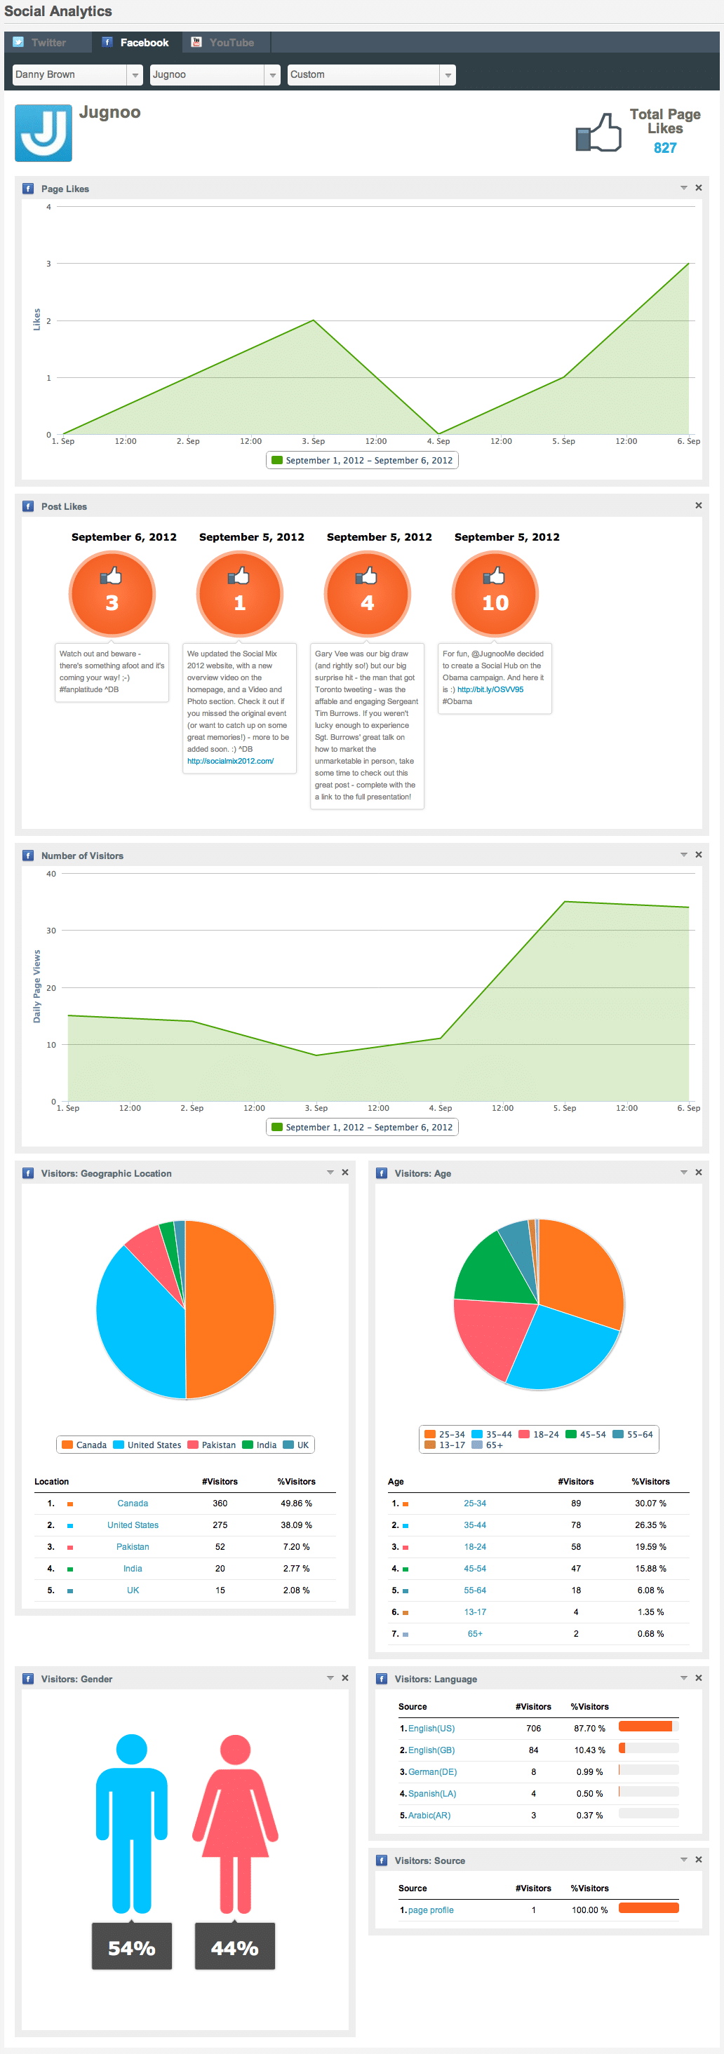
Task: Close the Page Likes panel
Action: coord(699,188)
